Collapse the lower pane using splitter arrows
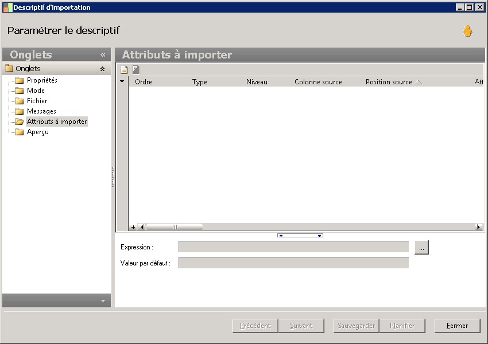488x344 pixels. pyautogui.click(x=300, y=236)
